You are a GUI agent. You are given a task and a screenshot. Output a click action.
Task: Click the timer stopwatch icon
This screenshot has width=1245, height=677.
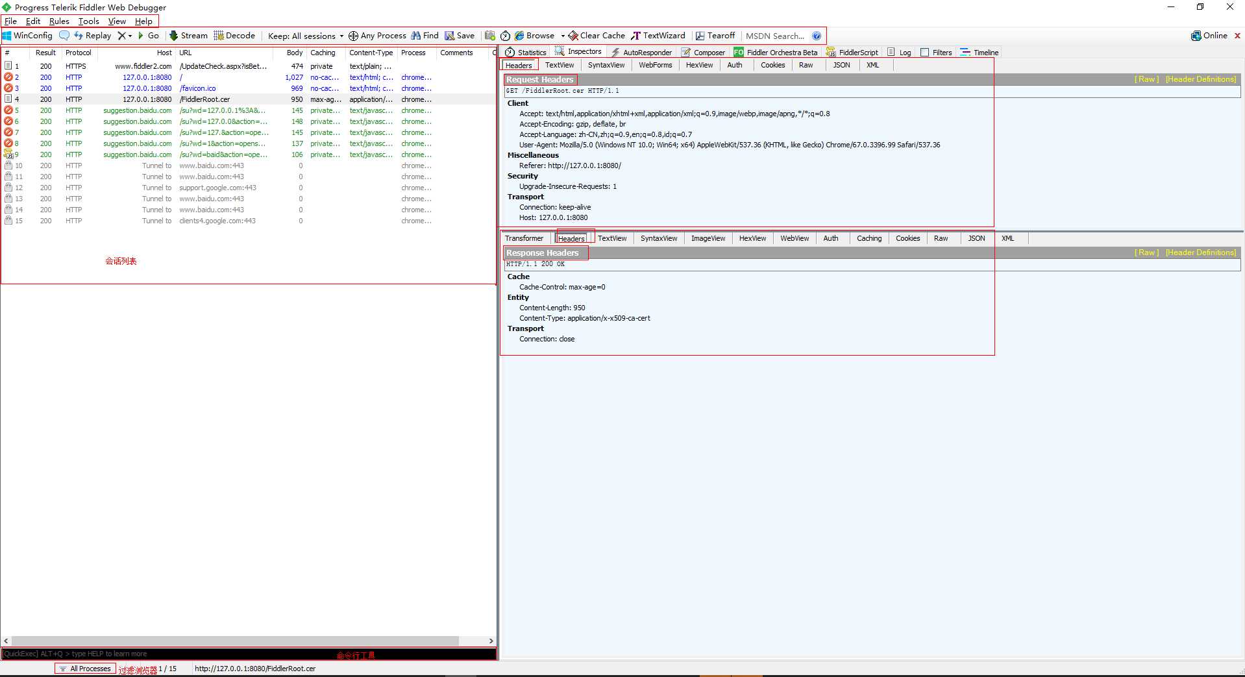(505, 36)
